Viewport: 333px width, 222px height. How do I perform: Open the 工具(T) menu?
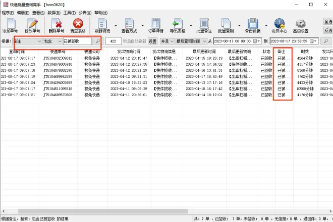pyautogui.click(x=70, y=12)
